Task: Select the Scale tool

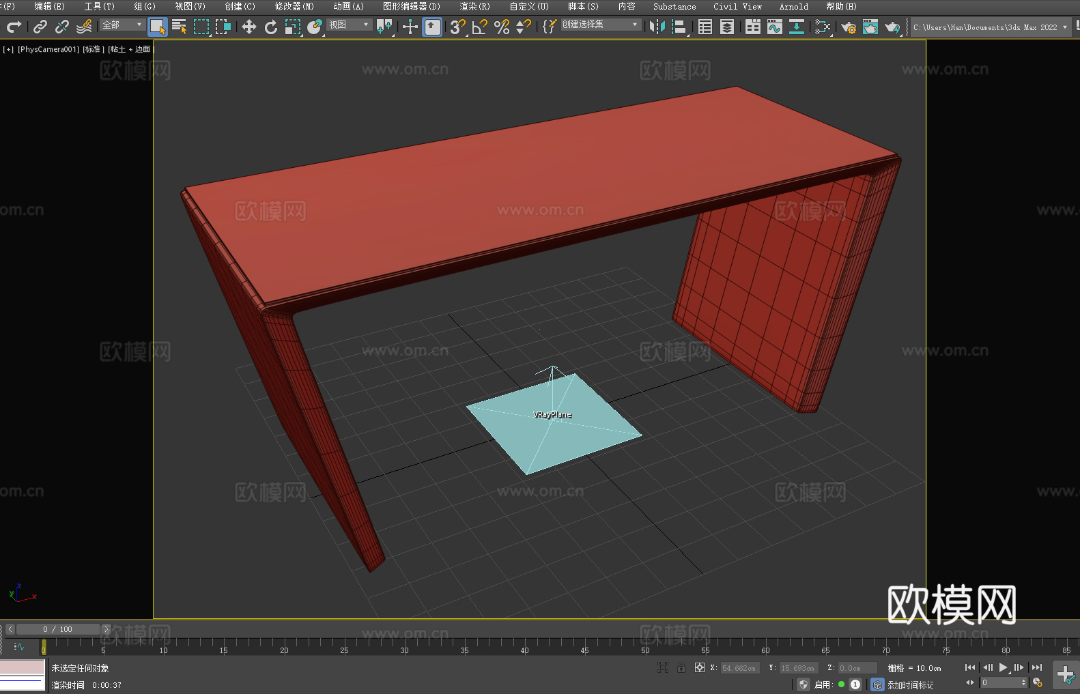Action: pyautogui.click(x=293, y=27)
